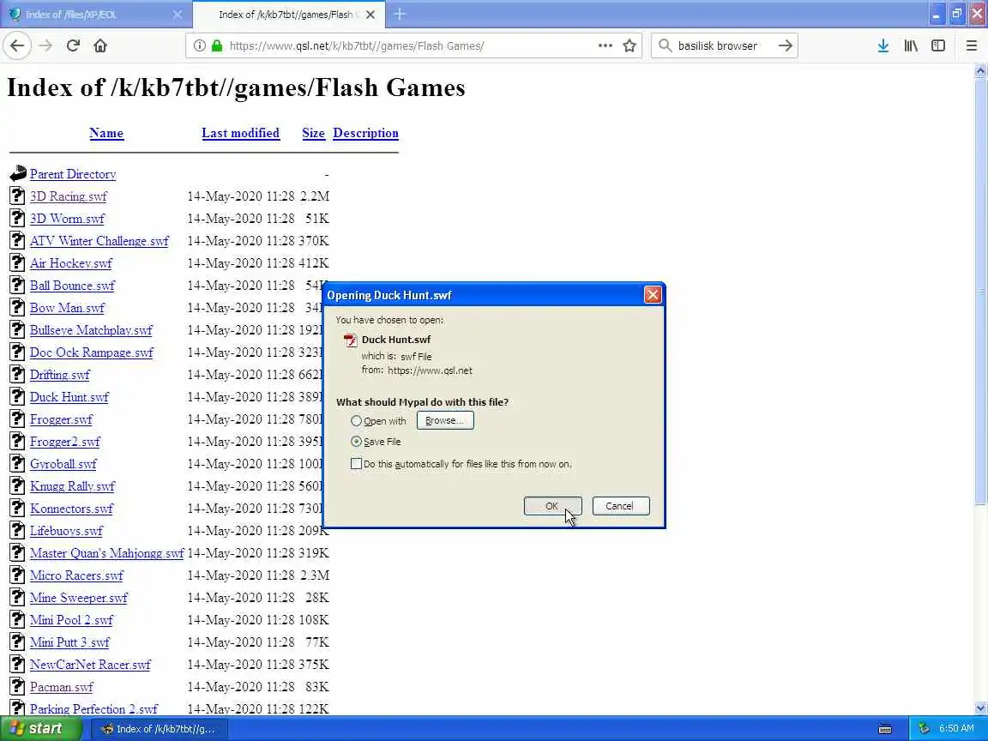This screenshot has height=741, width=988.
Task: Select the Flash Games index tab
Action: [x=289, y=15]
